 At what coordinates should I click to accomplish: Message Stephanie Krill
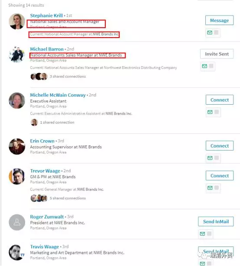tap(220, 20)
